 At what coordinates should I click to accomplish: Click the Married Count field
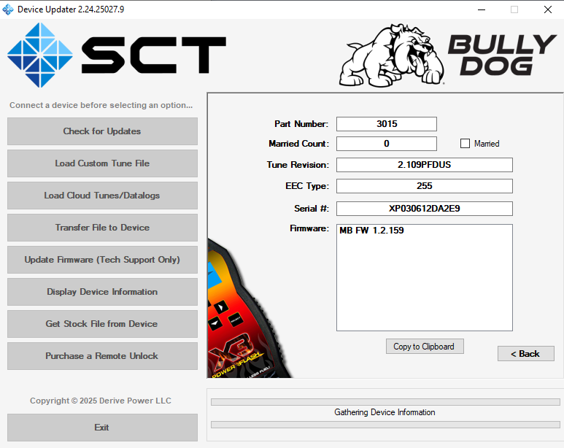tap(387, 144)
